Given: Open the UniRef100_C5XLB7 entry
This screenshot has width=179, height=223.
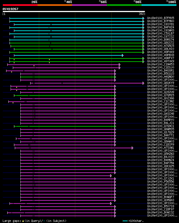Looking at the screenshot, I should (x=161, y=34).
